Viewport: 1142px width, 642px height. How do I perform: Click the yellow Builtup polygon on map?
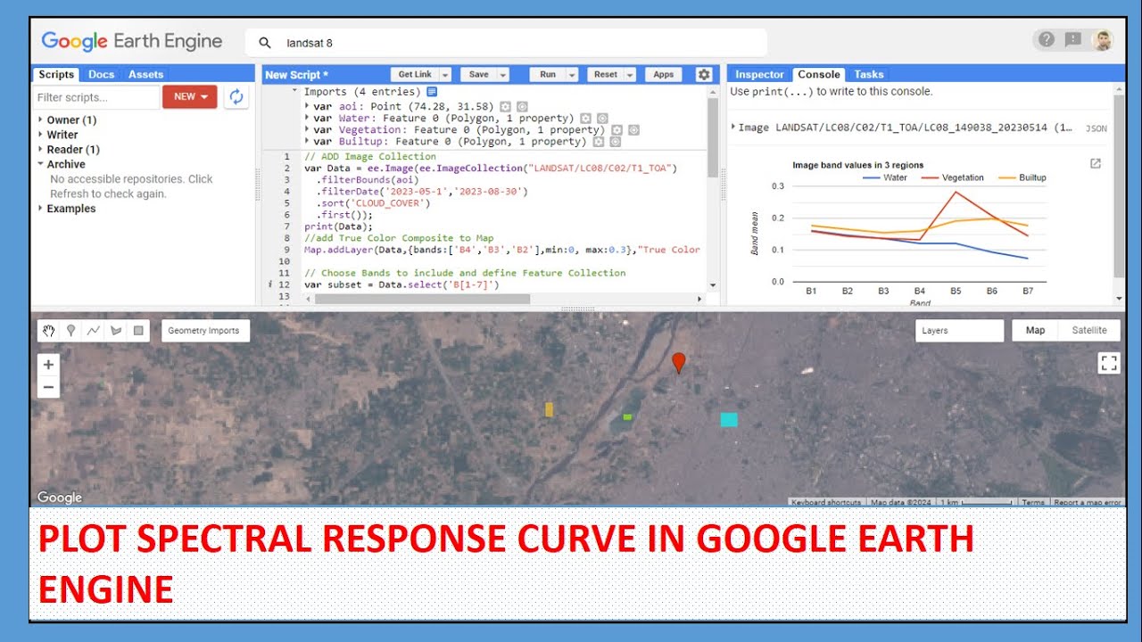tap(549, 409)
